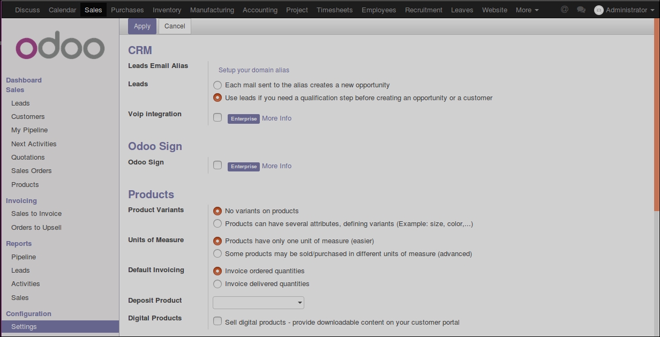This screenshot has width=660, height=337.
Task: Select 'Each mail sent to the alias creates a new opportunity'
Action: coord(217,85)
